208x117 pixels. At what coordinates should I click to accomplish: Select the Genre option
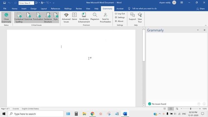pos(74,17)
